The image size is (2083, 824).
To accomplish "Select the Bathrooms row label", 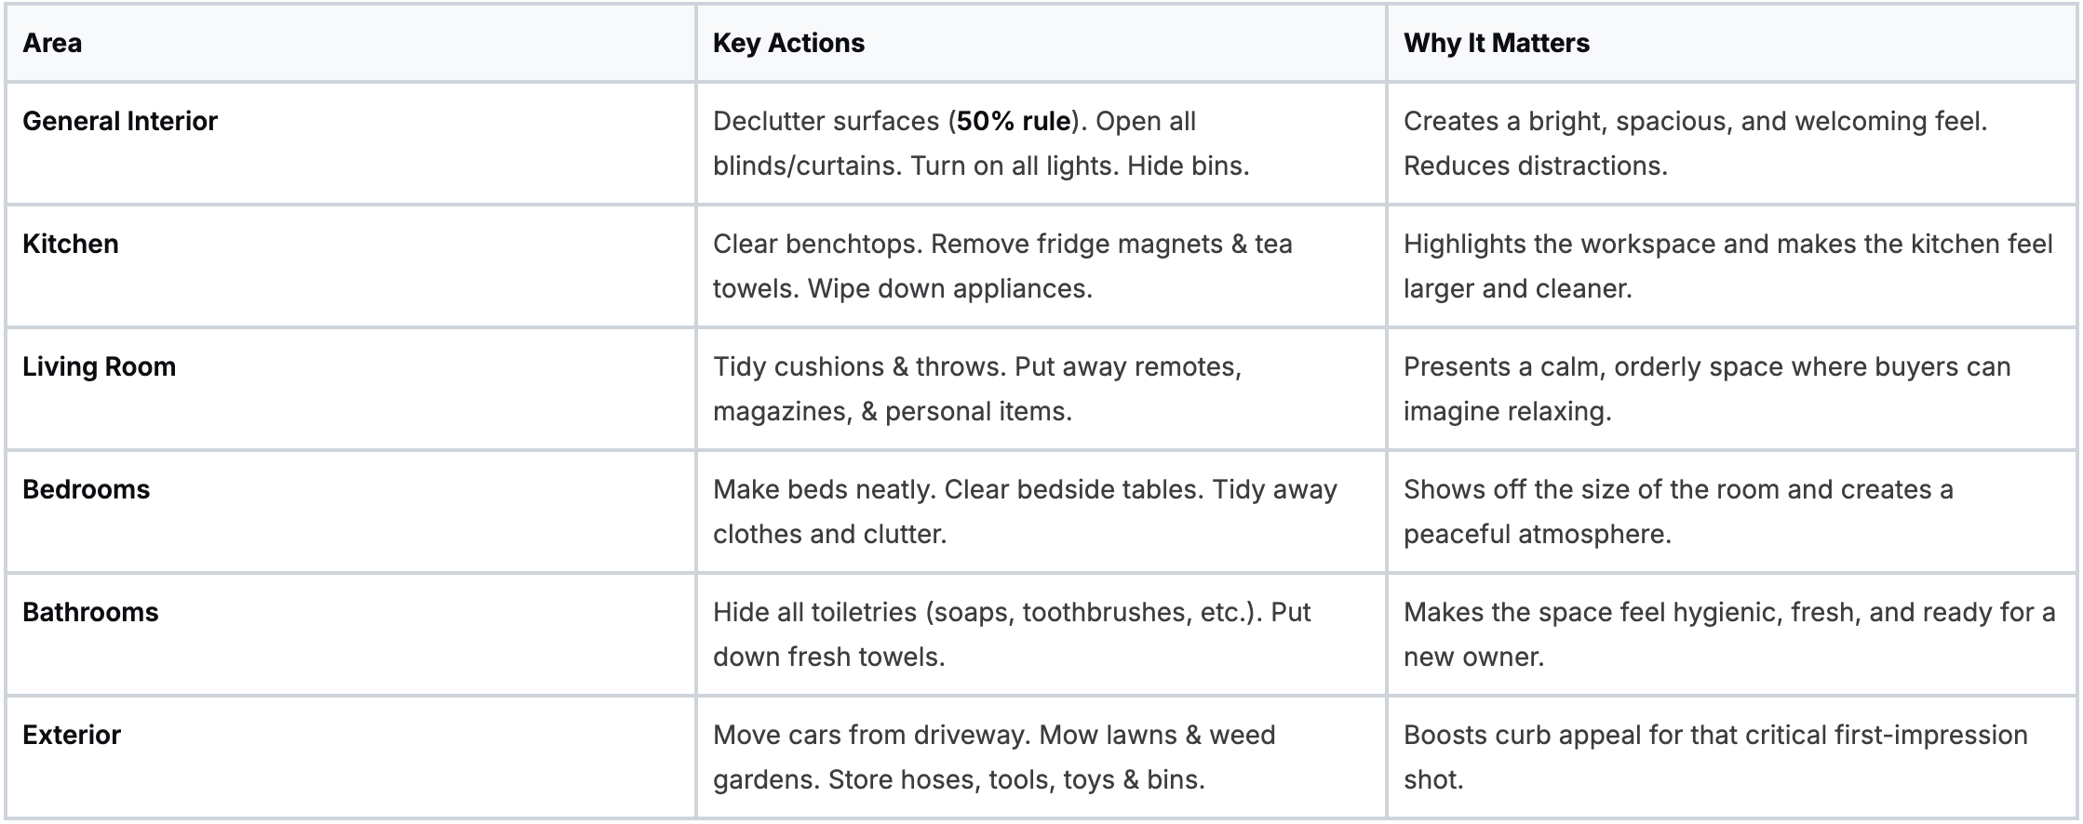I will tap(90, 612).
